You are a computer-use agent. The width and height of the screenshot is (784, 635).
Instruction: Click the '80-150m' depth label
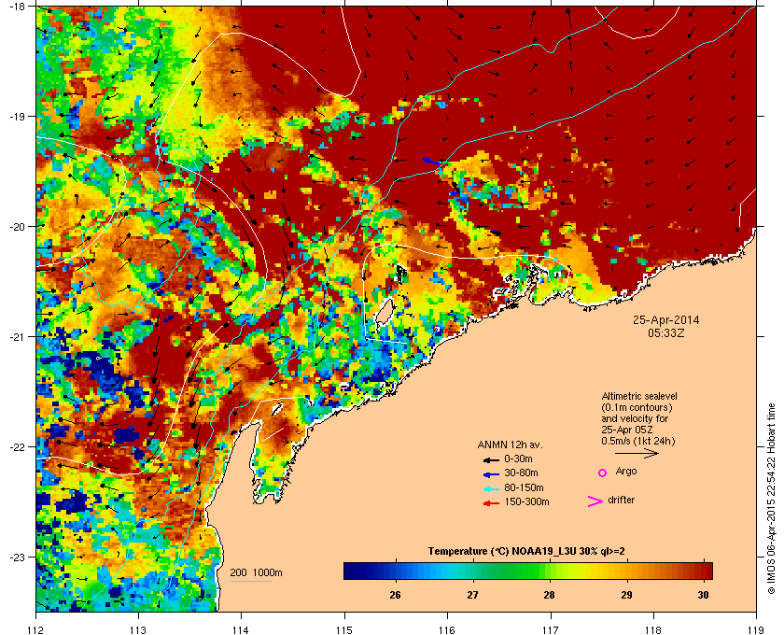(524, 487)
